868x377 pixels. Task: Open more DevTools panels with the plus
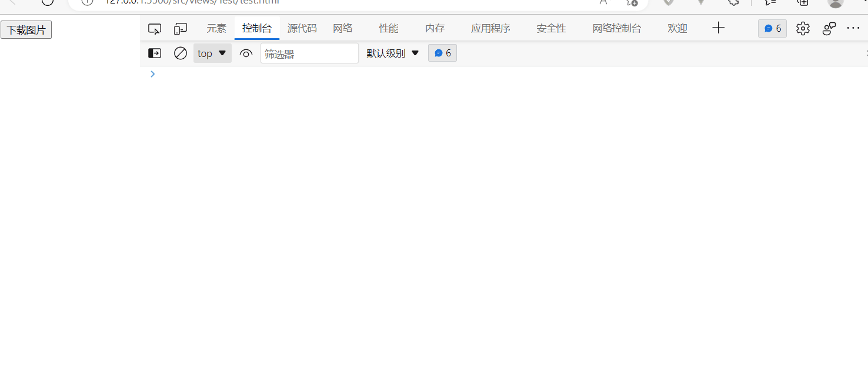pos(719,28)
